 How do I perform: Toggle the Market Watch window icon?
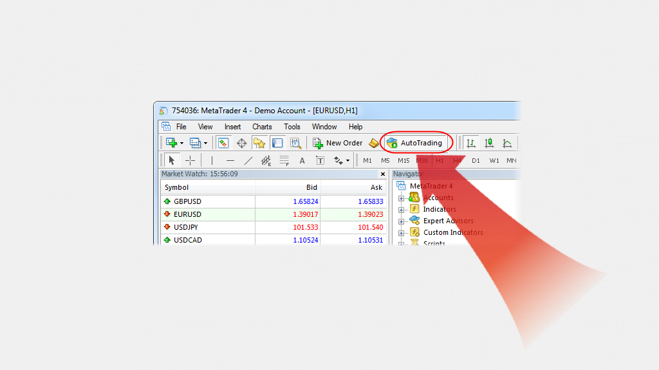[x=223, y=143]
